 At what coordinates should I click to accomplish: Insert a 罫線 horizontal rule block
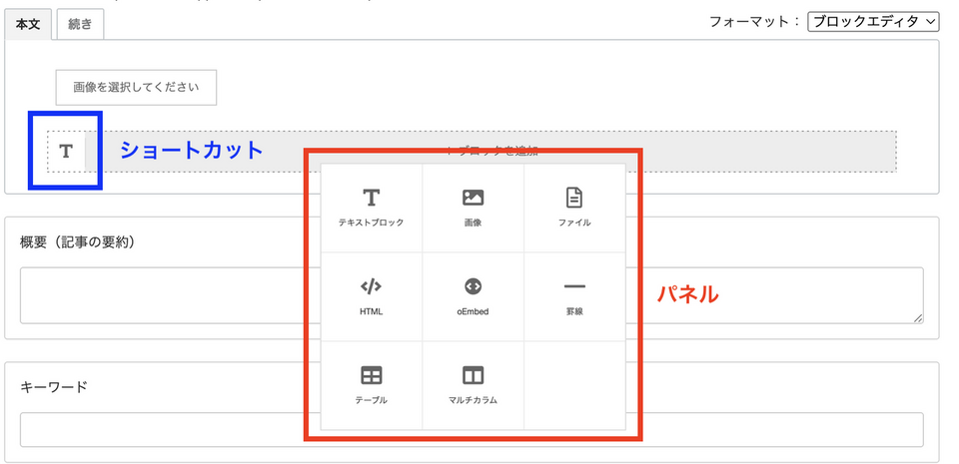pyautogui.click(x=574, y=295)
